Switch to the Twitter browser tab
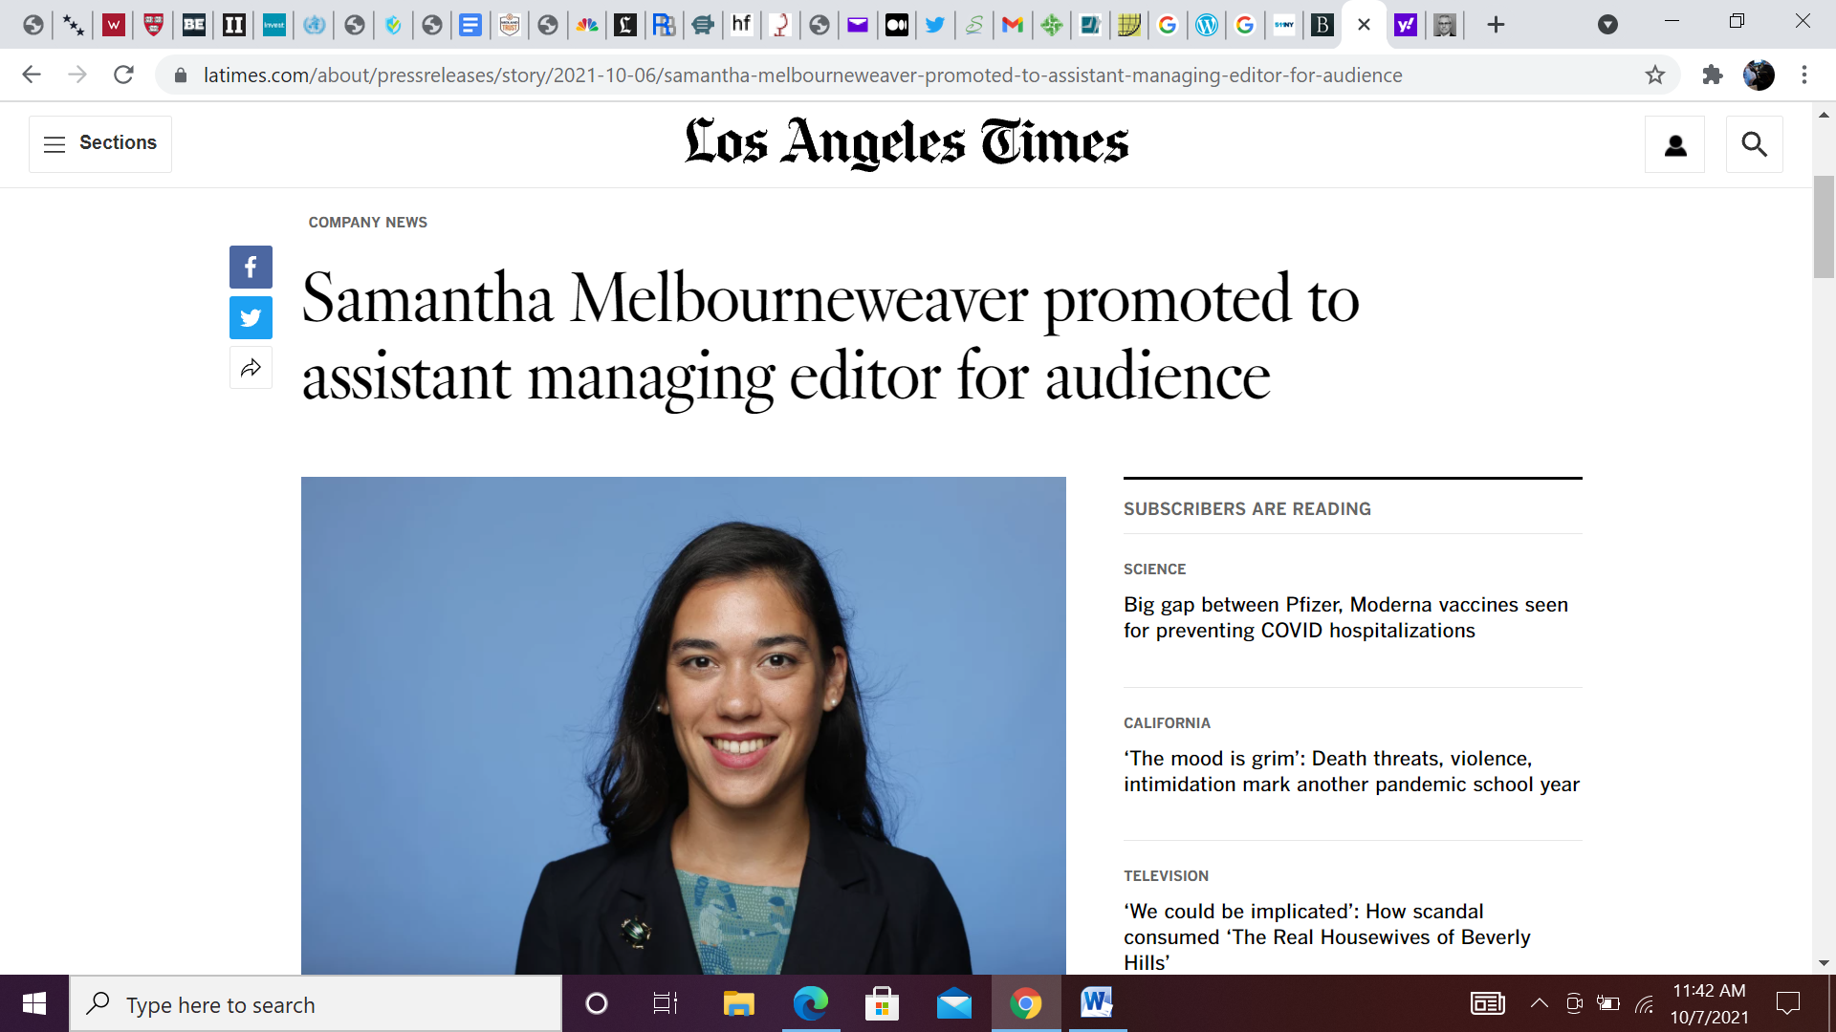This screenshot has width=1836, height=1032. pos(934,25)
